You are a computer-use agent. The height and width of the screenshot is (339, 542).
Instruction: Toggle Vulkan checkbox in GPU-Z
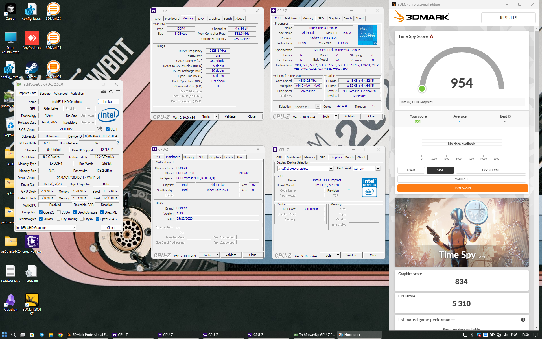(x=41, y=219)
